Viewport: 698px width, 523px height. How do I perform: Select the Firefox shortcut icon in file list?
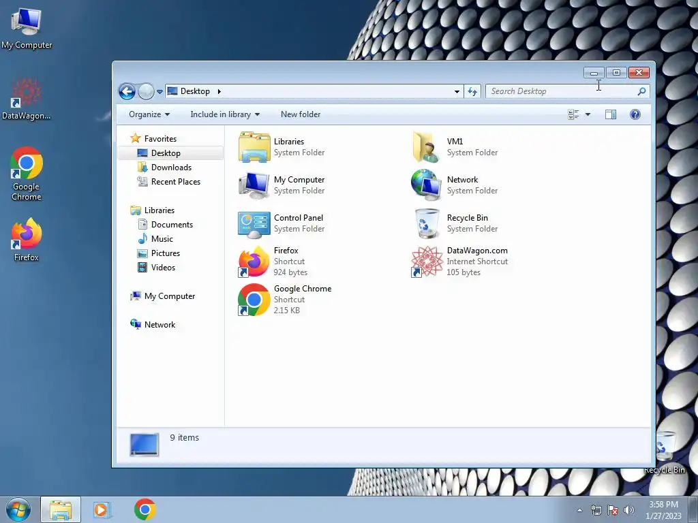254,261
